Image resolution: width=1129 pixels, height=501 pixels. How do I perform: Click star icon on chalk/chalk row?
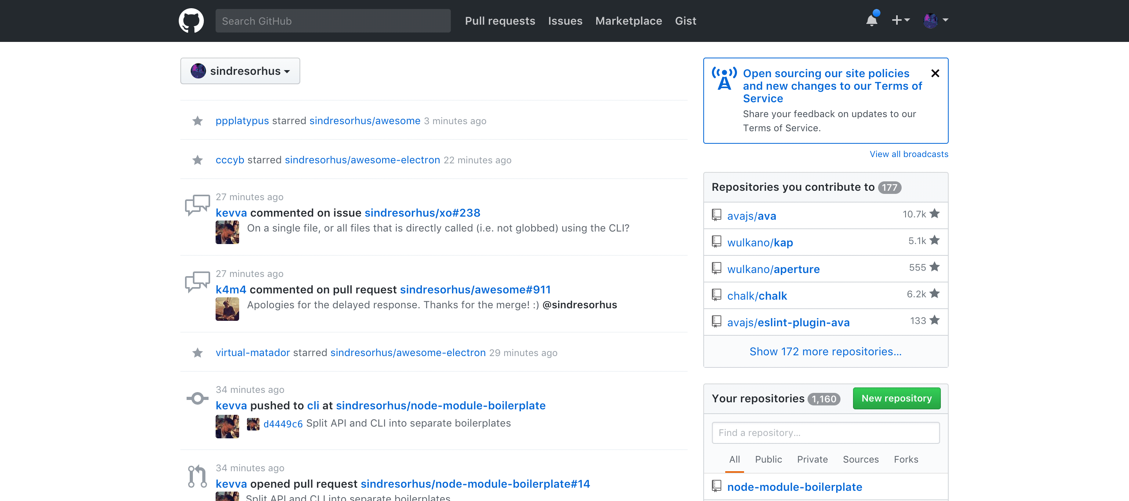click(935, 294)
